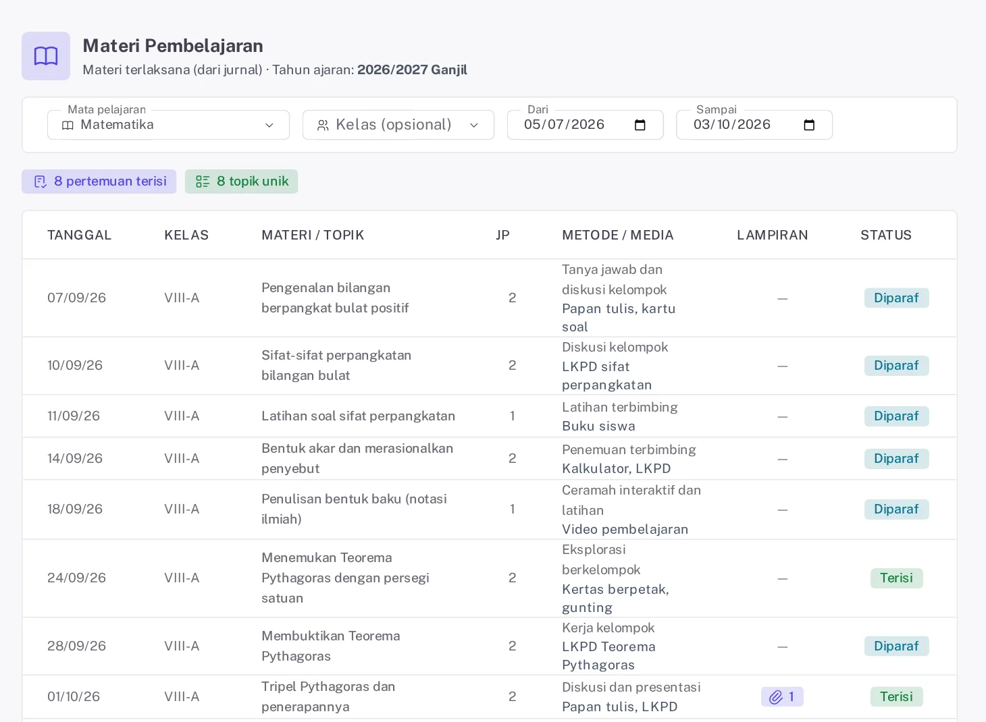
Task: Expand the Kelas (opsional) dropdown
Action: [x=398, y=125]
